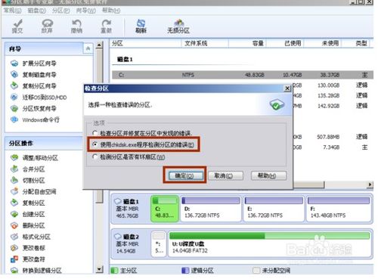Image resolution: width=378 pixels, height=279 pixels.
Task: Open the 分区 menu
Action: pos(60,11)
